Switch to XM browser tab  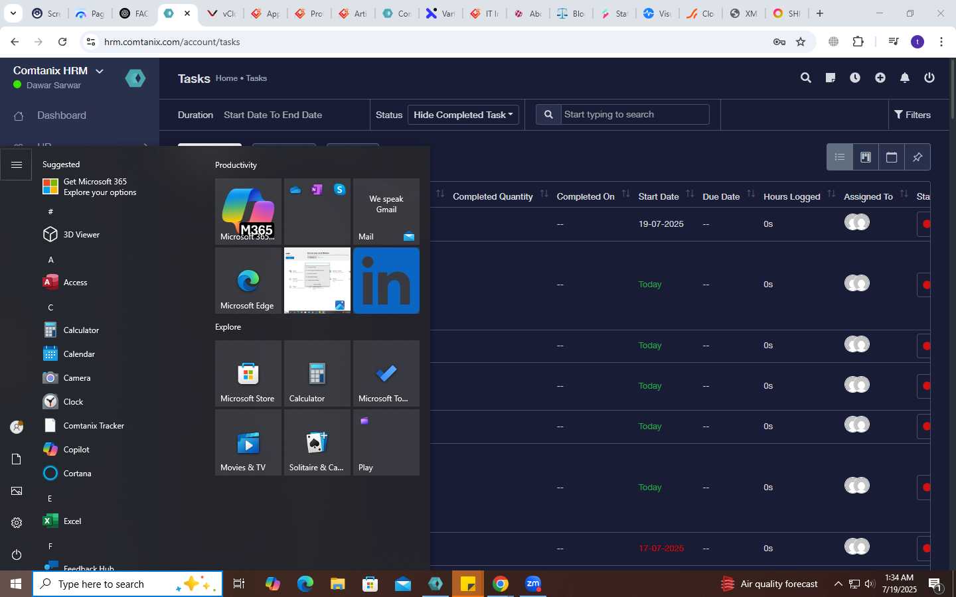point(744,13)
